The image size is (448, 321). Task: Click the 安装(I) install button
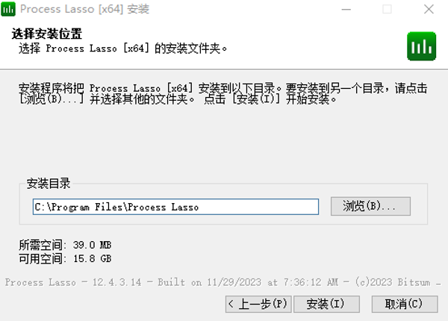coord(326,304)
